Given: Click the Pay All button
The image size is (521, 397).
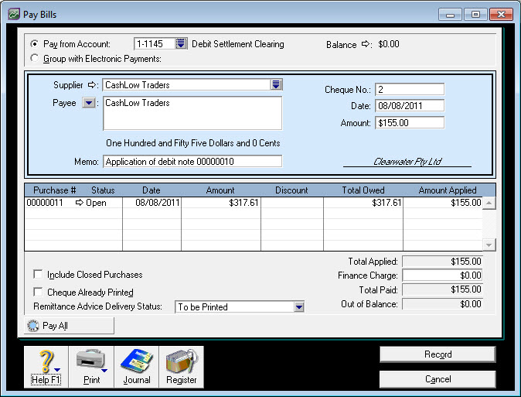Looking at the screenshot, I should coord(69,326).
